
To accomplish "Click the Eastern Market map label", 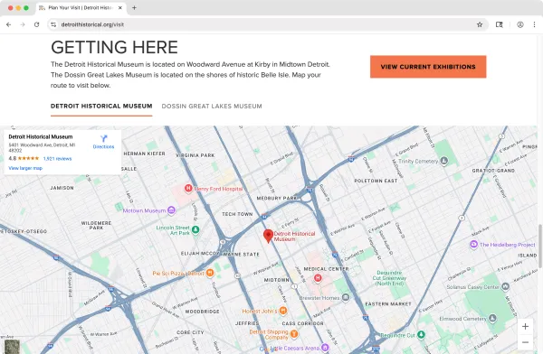I will (388, 303).
